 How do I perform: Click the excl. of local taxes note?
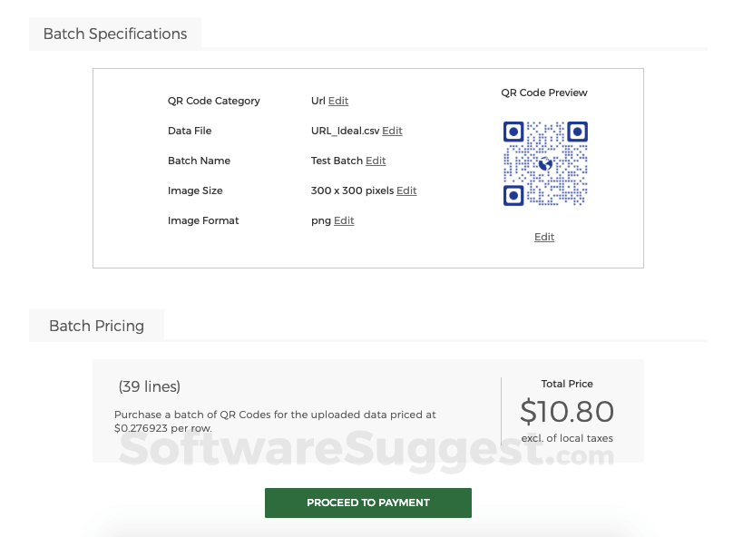coord(567,437)
